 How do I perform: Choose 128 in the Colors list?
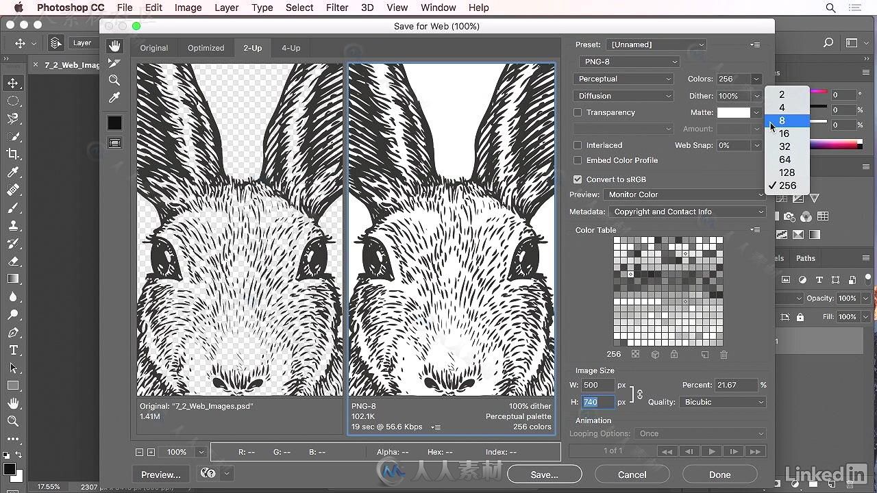point(787,173)
